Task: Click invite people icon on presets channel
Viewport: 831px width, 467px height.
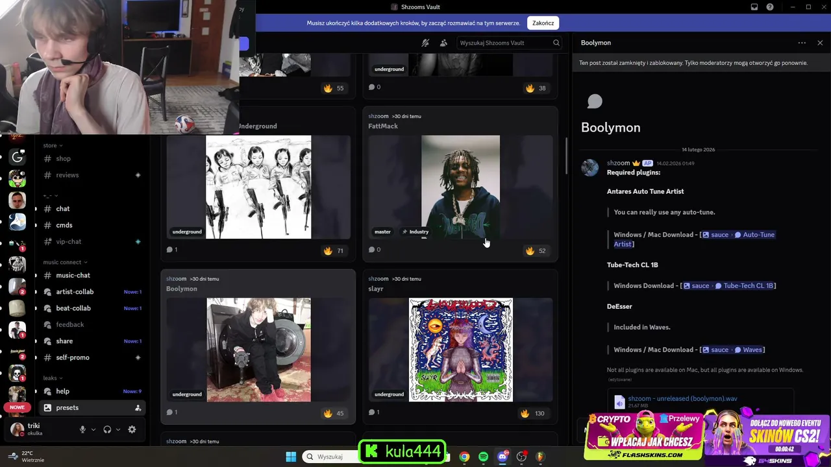Action: tap(138, 408)
